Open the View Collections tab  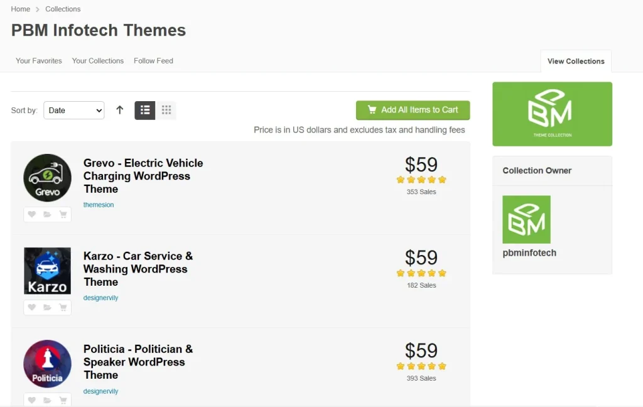click(x=576, y=61)
